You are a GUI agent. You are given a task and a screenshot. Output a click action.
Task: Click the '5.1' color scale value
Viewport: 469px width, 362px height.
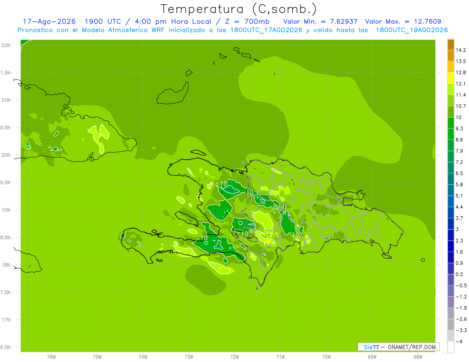click(460, 196)
